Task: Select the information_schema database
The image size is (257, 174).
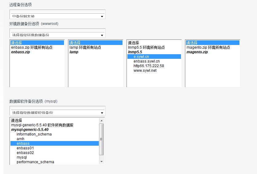Action: point(34,134)
